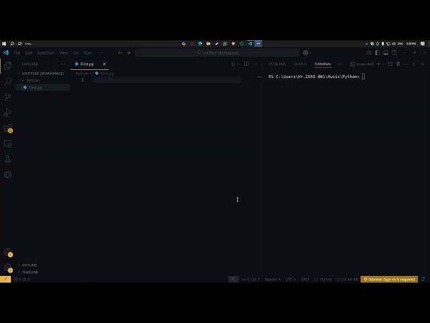Click Tabnine Sign-in is required button
The width and height of the screenshot is (430, 323).
coord(389,279)
